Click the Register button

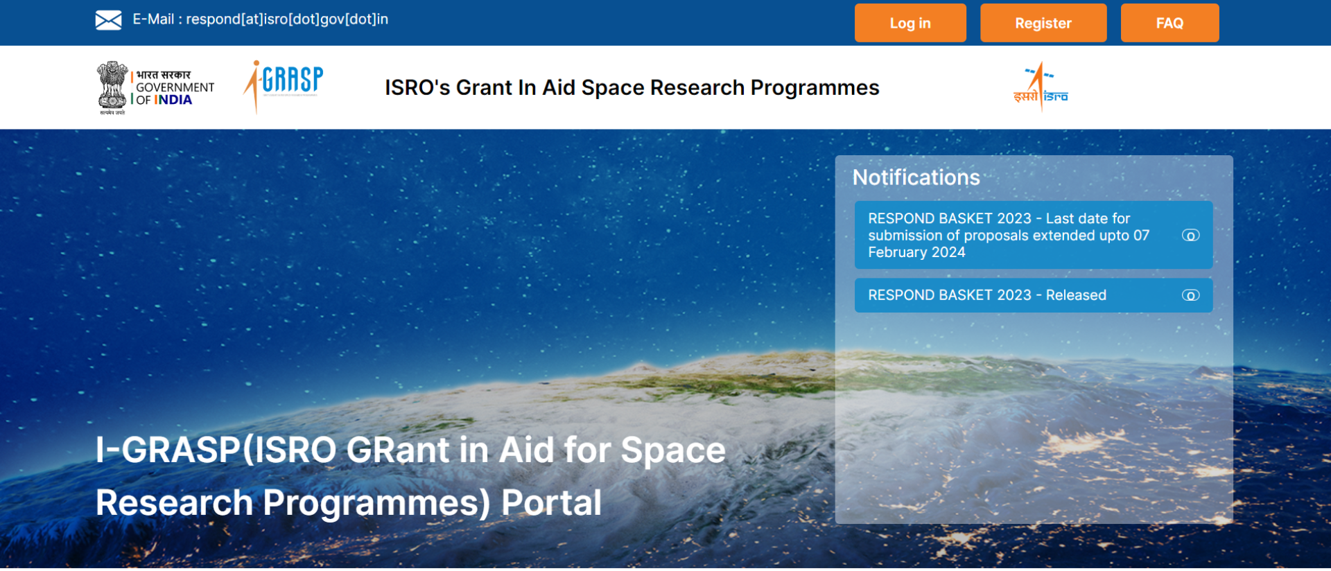pyautogui.click(x=1043, y=23)
